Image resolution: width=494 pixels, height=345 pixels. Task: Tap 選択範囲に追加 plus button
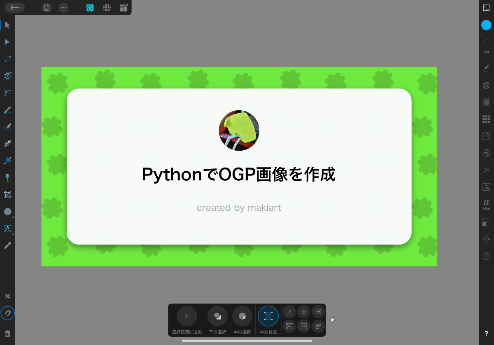pyautogui.click(x=186, y=316)
